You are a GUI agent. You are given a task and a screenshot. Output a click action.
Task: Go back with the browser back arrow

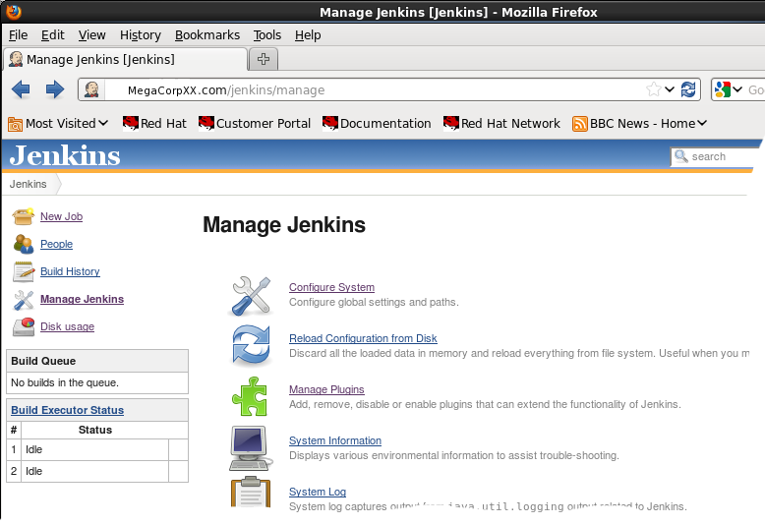[x=21, y=89]
